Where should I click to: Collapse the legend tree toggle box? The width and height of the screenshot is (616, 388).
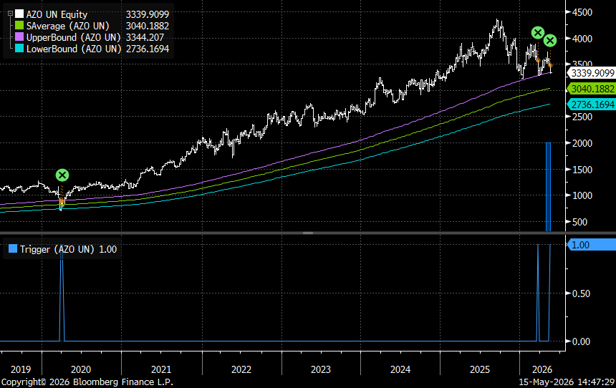[11, 14]
